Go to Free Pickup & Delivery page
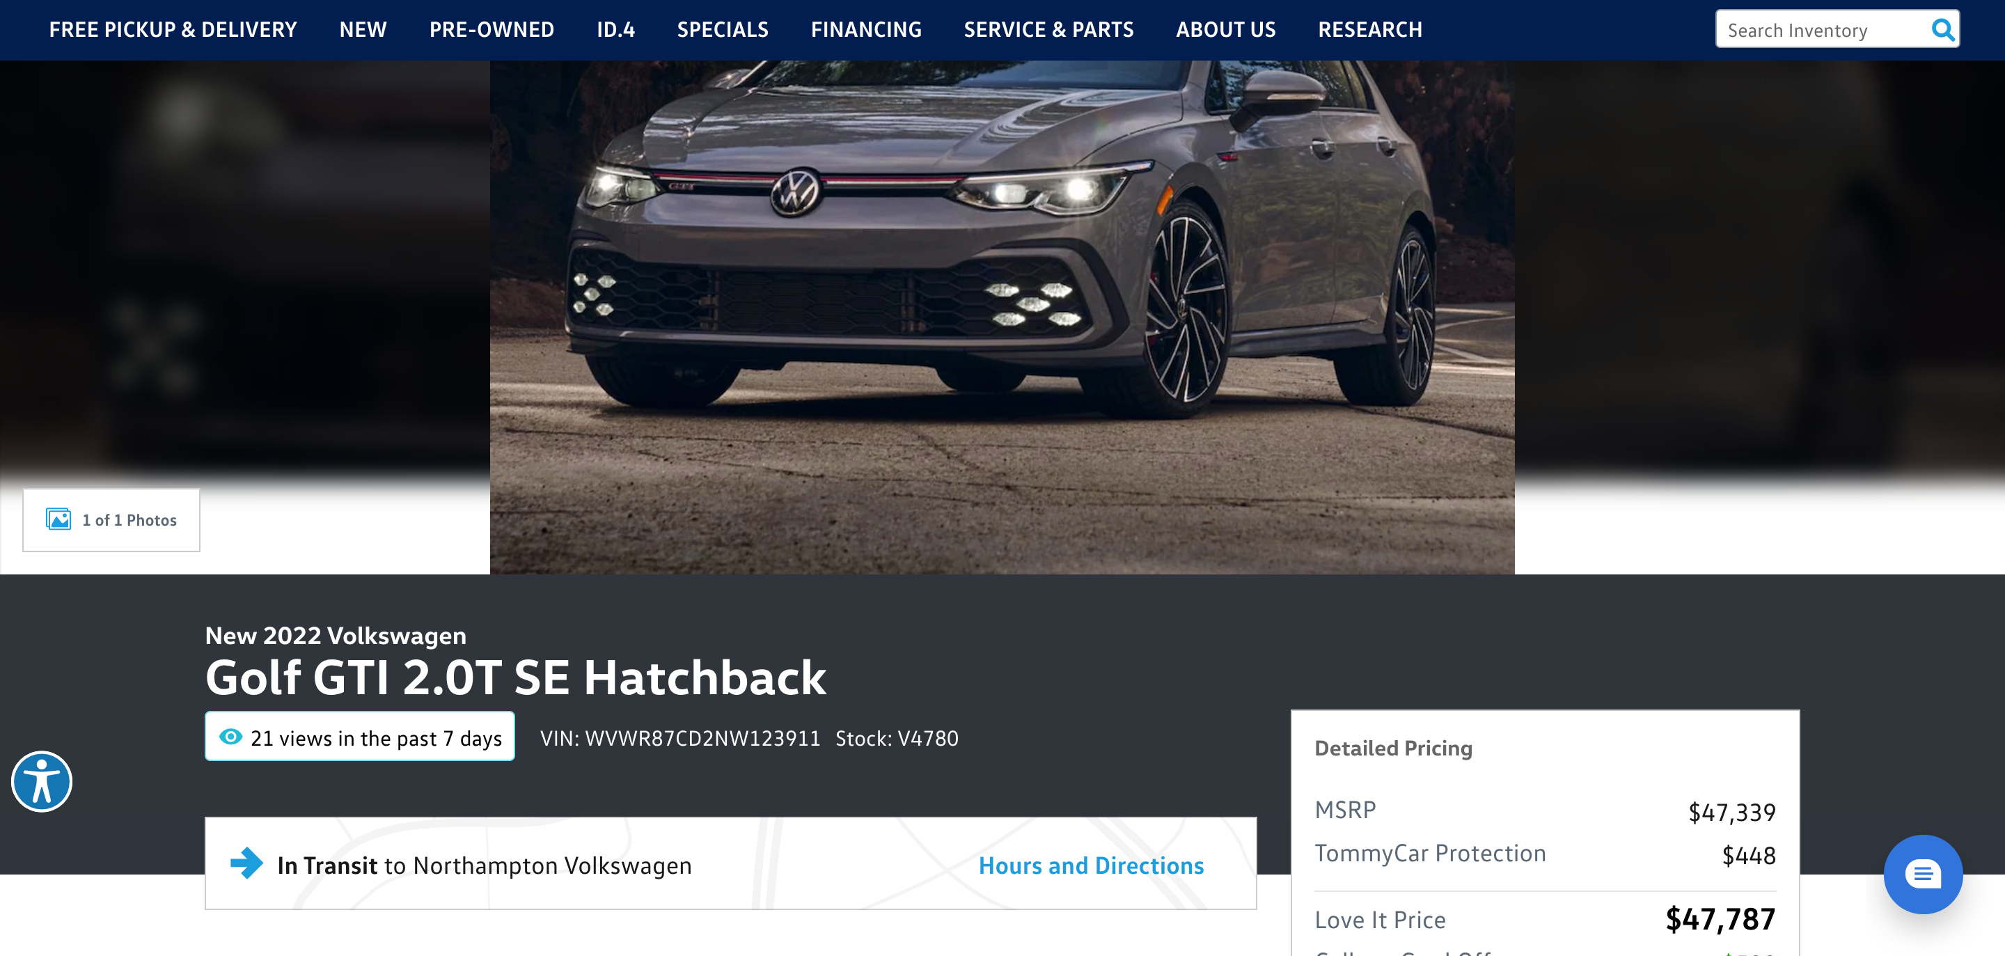This screenshot has height=956, width=2005. (x=173, y=29)
